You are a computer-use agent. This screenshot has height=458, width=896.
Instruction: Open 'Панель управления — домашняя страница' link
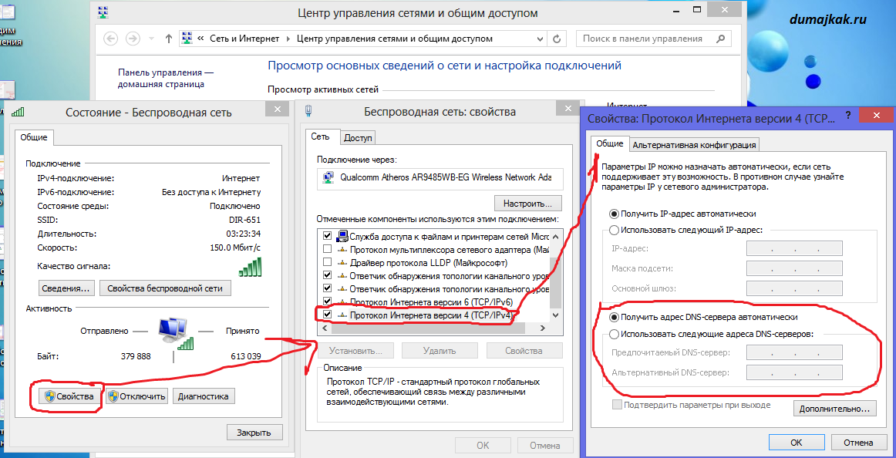[166, 79]
